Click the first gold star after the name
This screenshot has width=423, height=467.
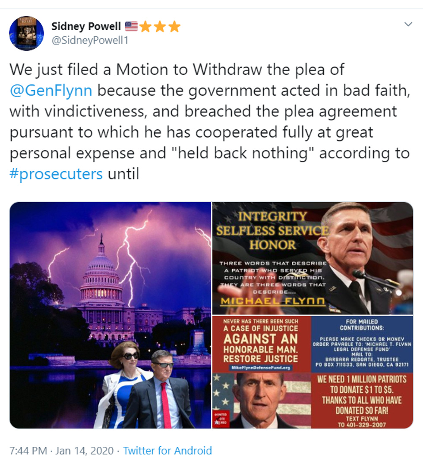point(145,26)
